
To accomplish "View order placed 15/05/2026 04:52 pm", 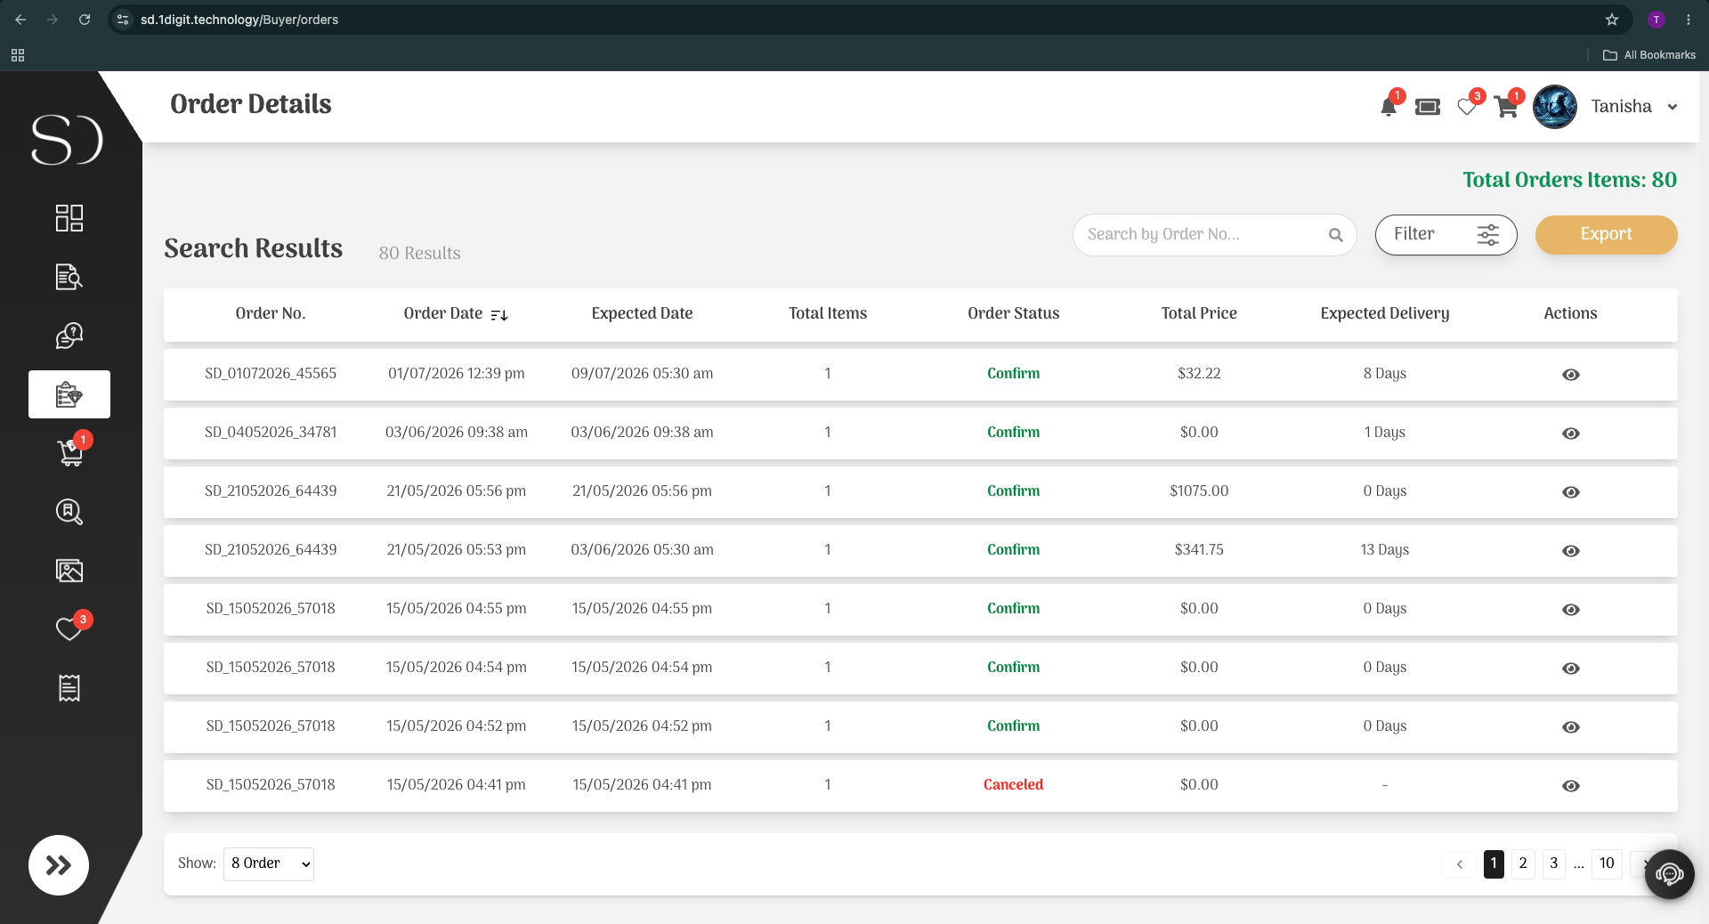I will (1571, 727).
